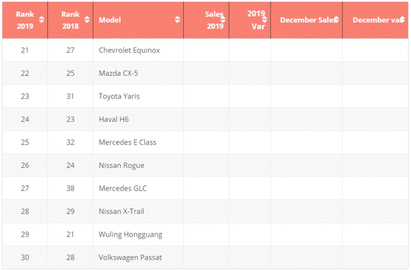The height and width of the screenshot is (271, 411).
Task: Click sort arrows beside Rank 2018
Action: (87, 20)
